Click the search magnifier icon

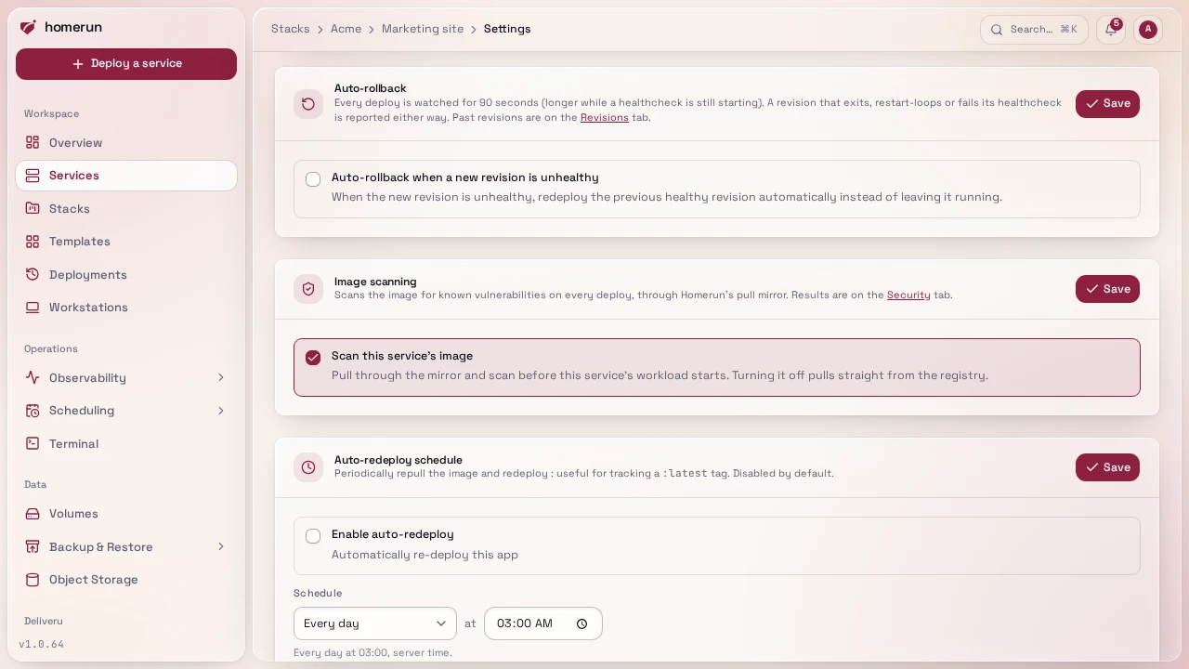(997, 30)
